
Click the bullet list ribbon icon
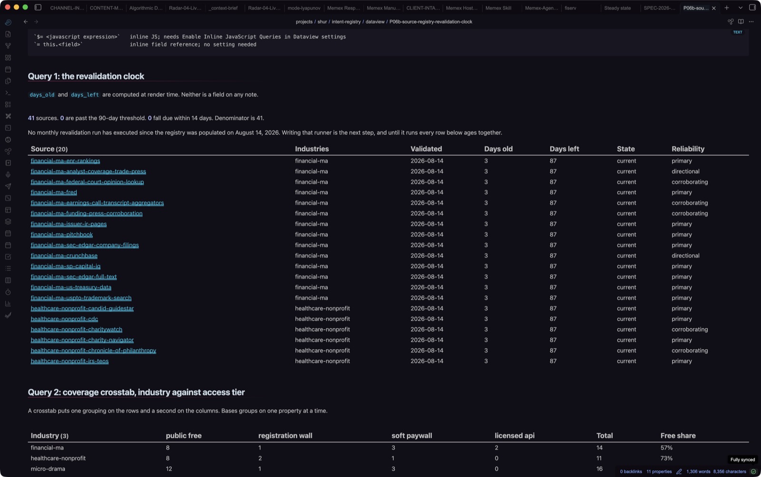click(x=8, y=268)
